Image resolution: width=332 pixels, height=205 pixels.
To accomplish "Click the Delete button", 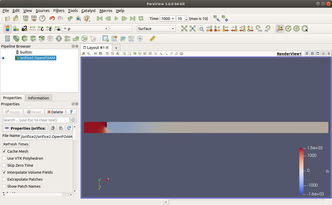I will point(55,112).
